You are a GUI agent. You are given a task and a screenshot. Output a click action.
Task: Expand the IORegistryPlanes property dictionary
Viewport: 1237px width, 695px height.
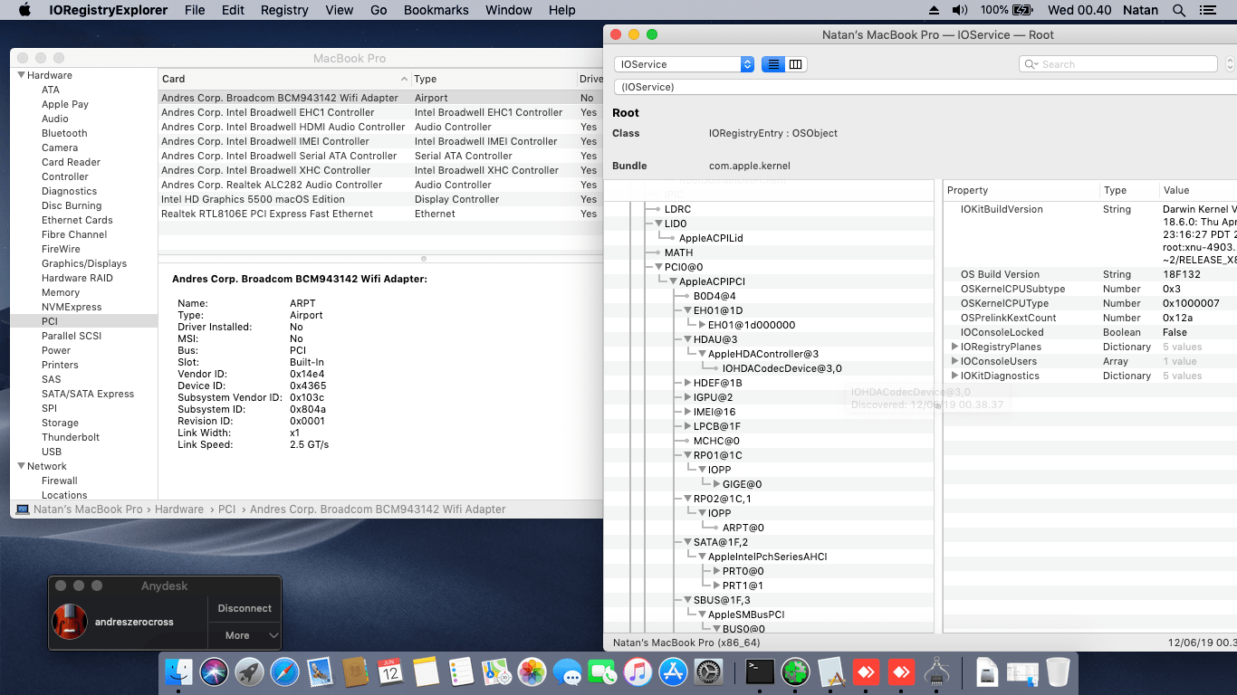click(x=954, y=347)
